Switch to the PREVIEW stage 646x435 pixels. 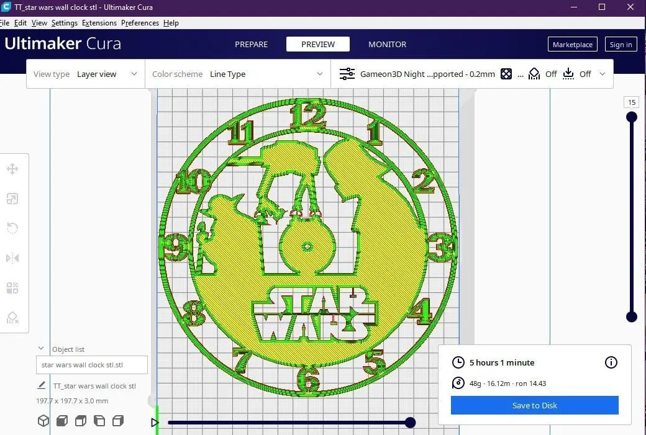[x=318, y=44]
